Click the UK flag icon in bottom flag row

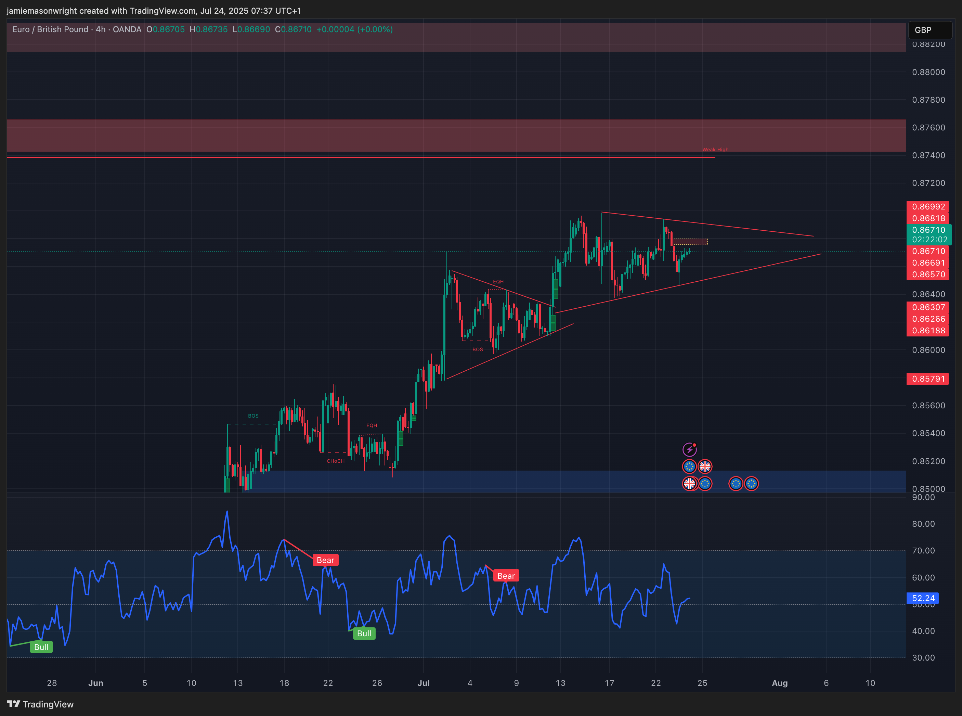[x=689, y=483]
